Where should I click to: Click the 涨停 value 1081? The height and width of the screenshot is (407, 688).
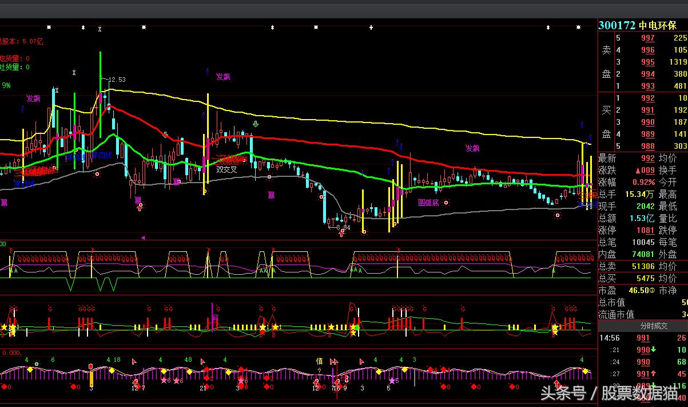646,230
